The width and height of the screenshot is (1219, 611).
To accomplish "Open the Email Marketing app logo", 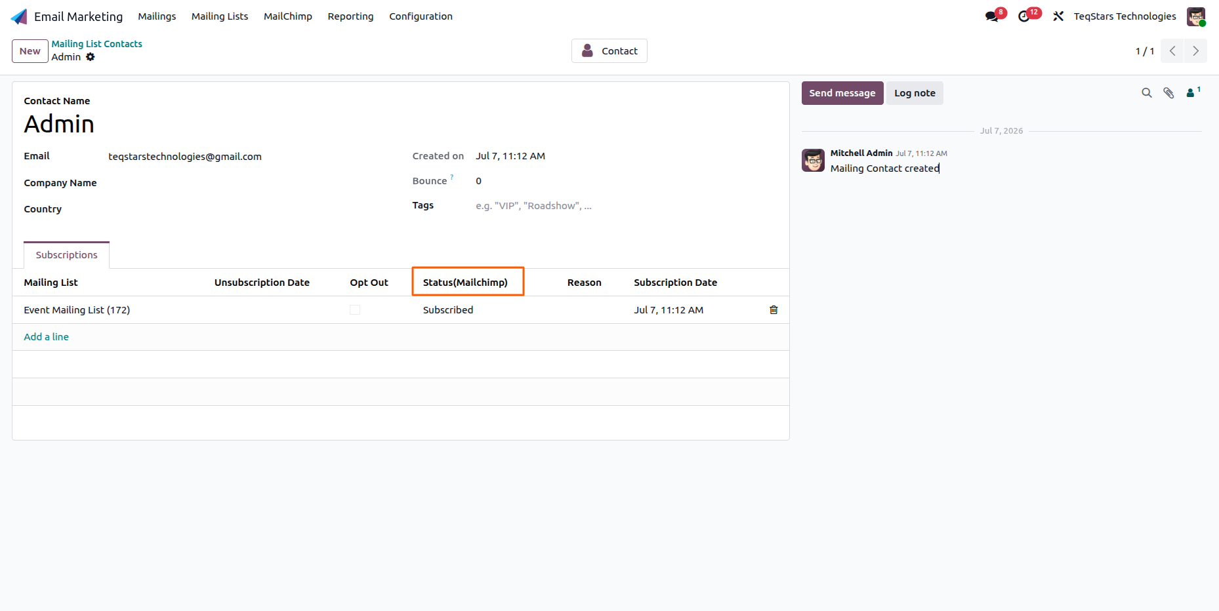I will coord(20,16).
